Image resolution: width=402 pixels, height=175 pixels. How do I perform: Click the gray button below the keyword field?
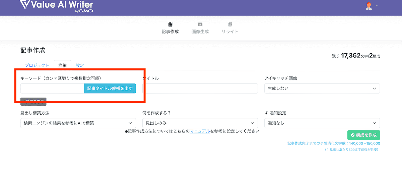coord(33,101)
